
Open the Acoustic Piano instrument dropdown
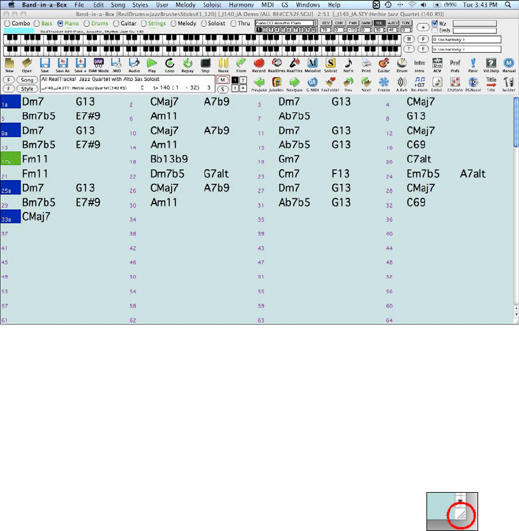point(285,23)
